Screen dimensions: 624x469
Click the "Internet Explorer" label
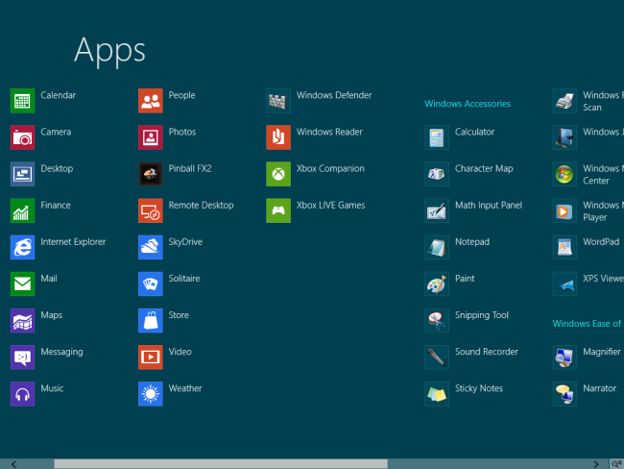73,242
